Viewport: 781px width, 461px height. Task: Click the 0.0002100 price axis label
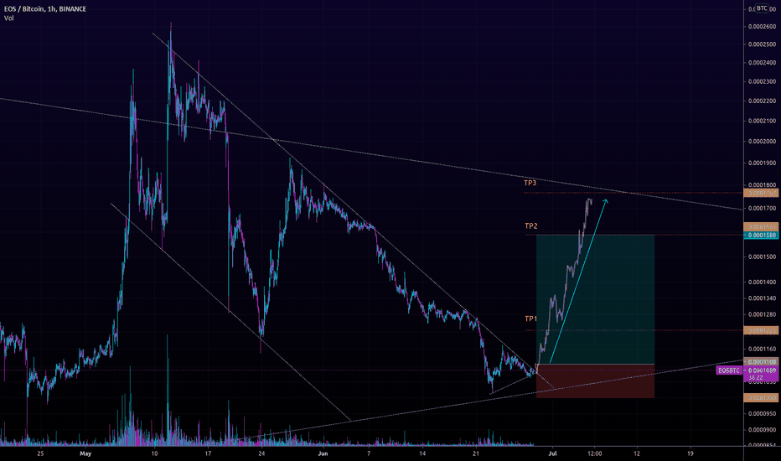coord(762,121)
